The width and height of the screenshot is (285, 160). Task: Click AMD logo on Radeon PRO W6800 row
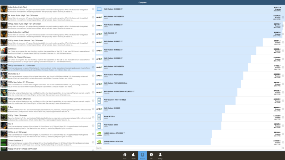[99, 76]
